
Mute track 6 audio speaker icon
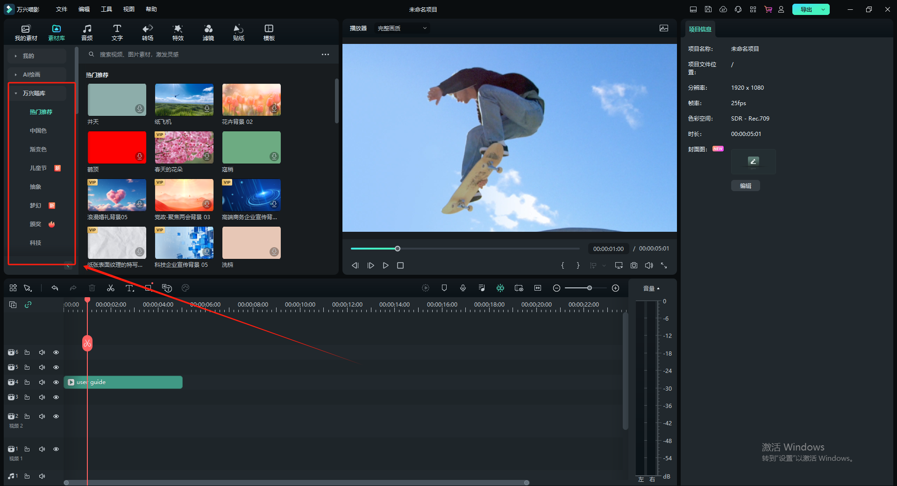tap(42, 352)
